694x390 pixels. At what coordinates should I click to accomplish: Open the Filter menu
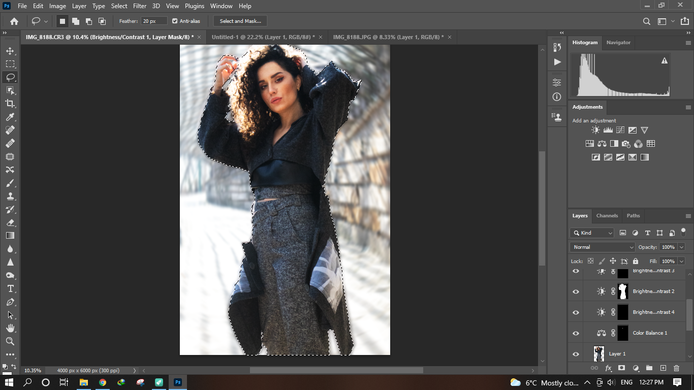140,6
